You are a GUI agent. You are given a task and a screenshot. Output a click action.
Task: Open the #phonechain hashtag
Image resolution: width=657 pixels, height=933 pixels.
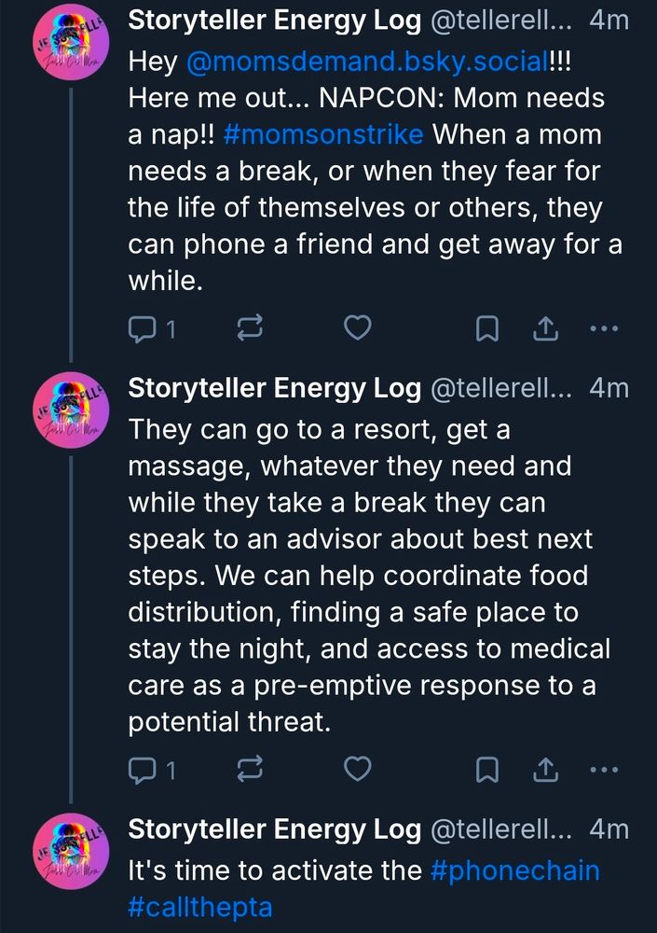coord(515,870)
